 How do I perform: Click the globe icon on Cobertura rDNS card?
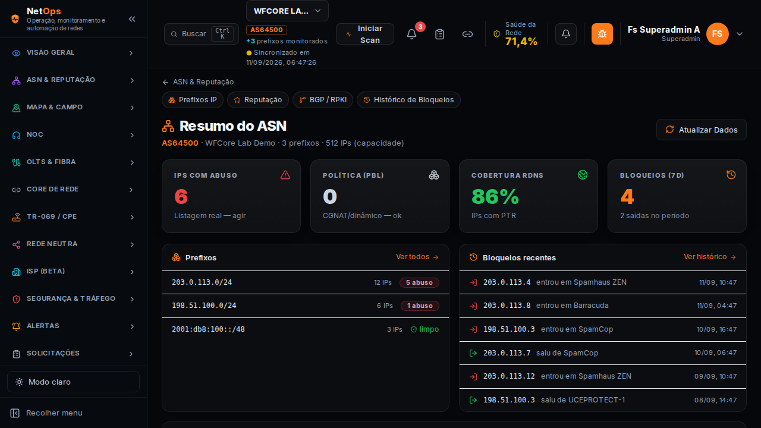click(583, 175)
